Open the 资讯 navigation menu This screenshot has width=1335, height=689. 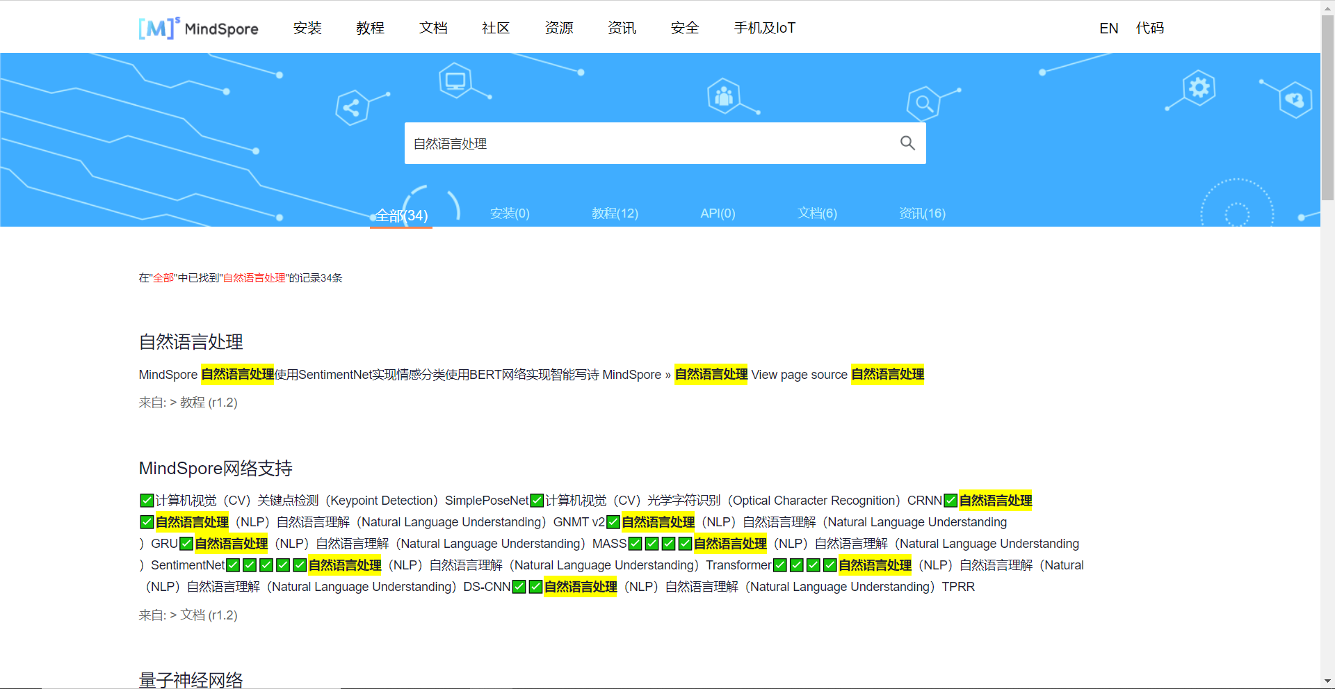622,28
